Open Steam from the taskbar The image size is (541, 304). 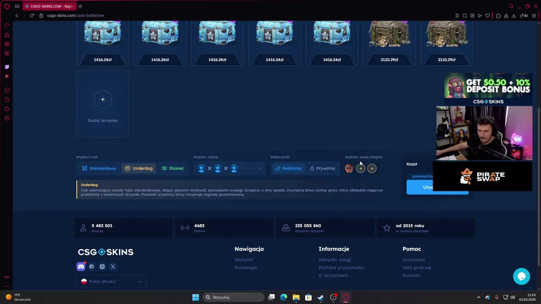click(x=321, y=297)
